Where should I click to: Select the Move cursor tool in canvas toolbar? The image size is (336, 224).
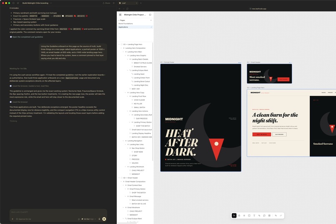234,215
